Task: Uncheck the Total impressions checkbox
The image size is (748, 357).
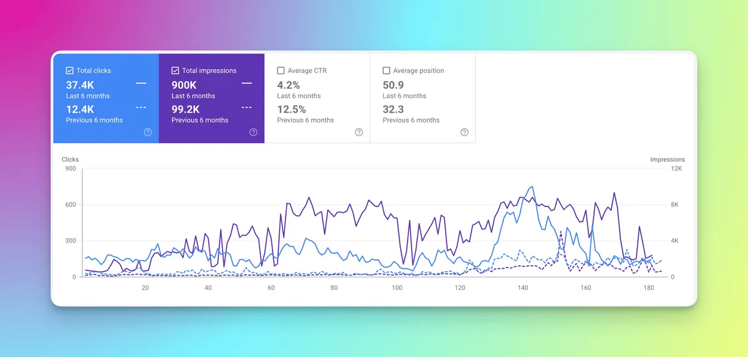Action: tap(175, 71)
